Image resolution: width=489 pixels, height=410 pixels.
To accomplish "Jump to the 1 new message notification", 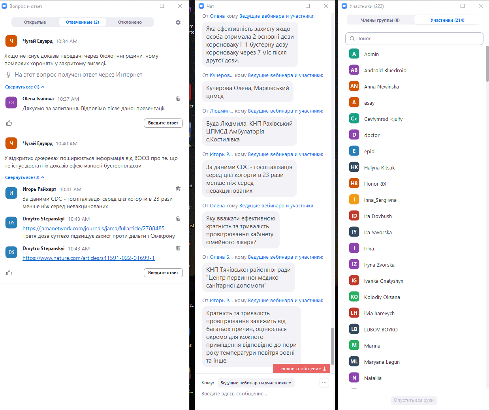I will tap(301, 369).
